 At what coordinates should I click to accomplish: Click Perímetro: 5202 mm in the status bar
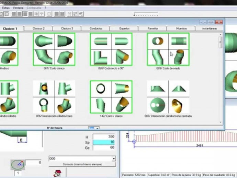pyautogui.click(x=134, y=175)
